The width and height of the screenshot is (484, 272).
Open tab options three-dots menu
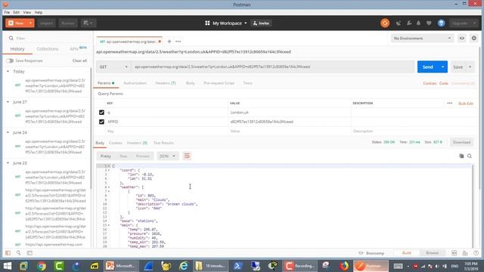[178, 42]
